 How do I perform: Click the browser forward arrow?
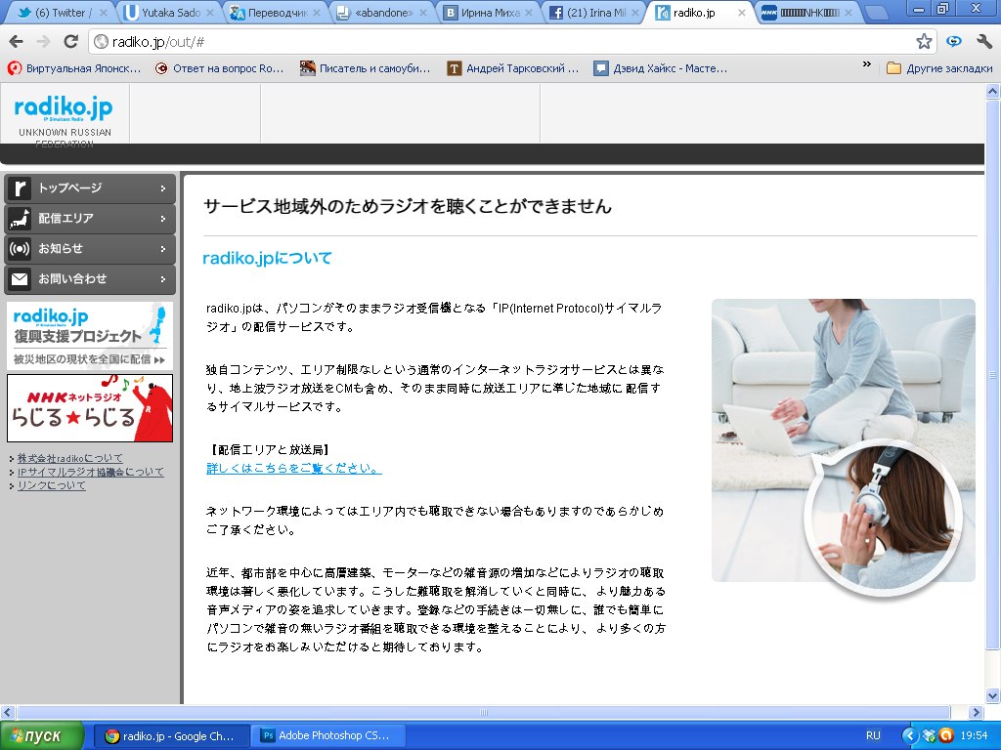point(43,42)
